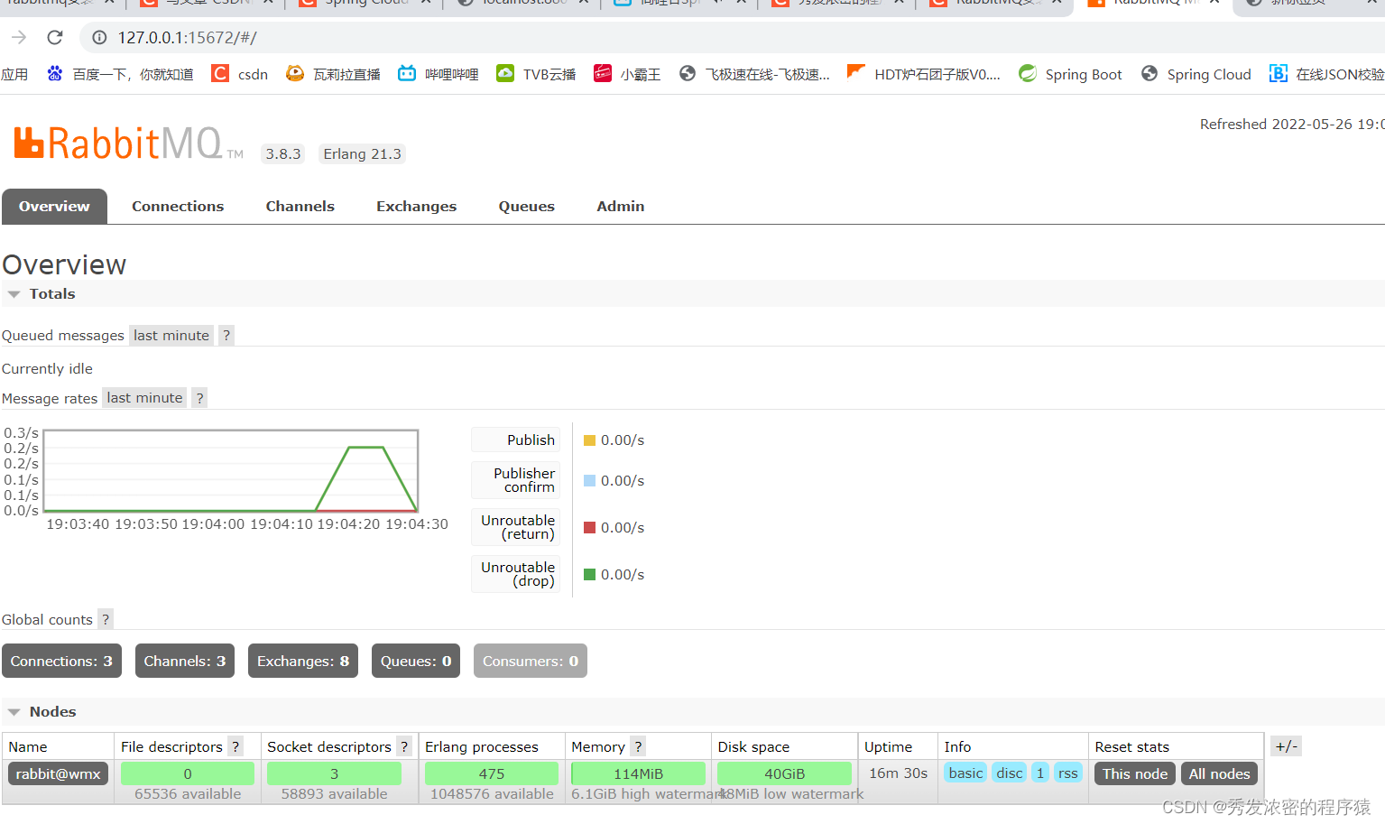Switch to the Connections tab
Screen dimensions: 1385x824
(178, 207)
